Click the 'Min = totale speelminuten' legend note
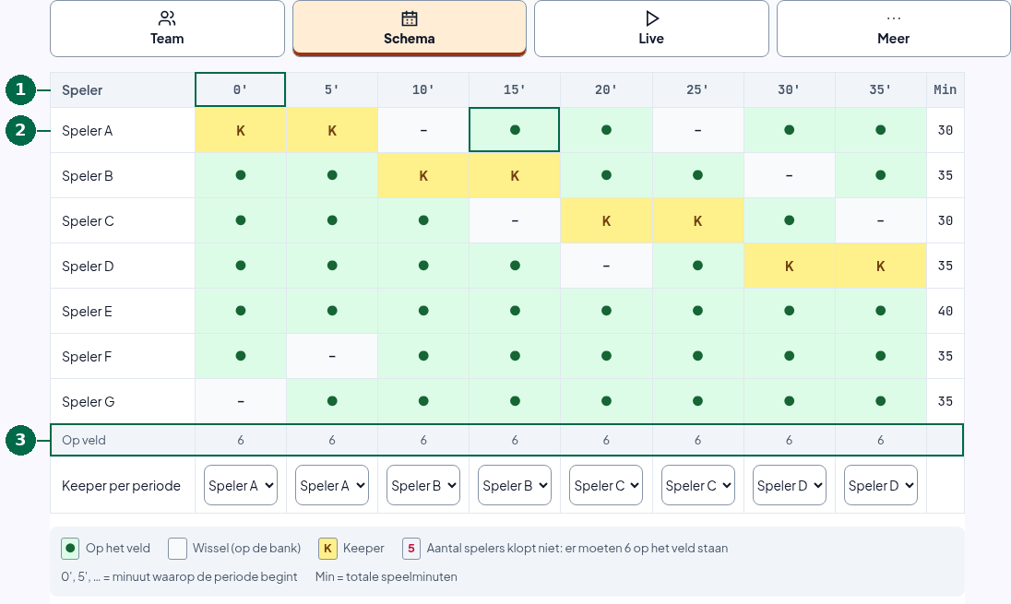 (387, 577)
